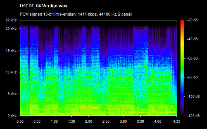Viewport: 207px width, 129px height.
Task: Click the -80 dB legend label
Action: (x=192, y=77)
